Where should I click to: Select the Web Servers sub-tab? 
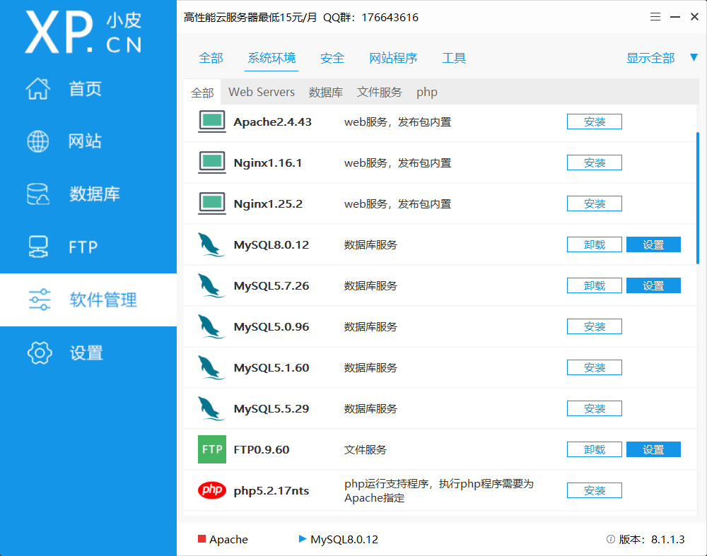tap(262, 92)
